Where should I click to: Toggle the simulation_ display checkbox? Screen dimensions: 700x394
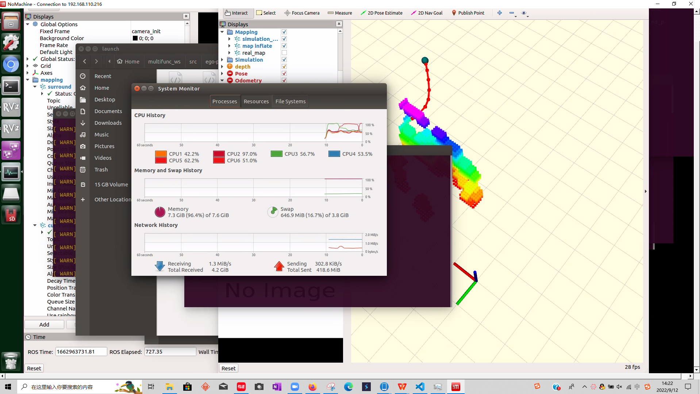[x=284, y=39]
